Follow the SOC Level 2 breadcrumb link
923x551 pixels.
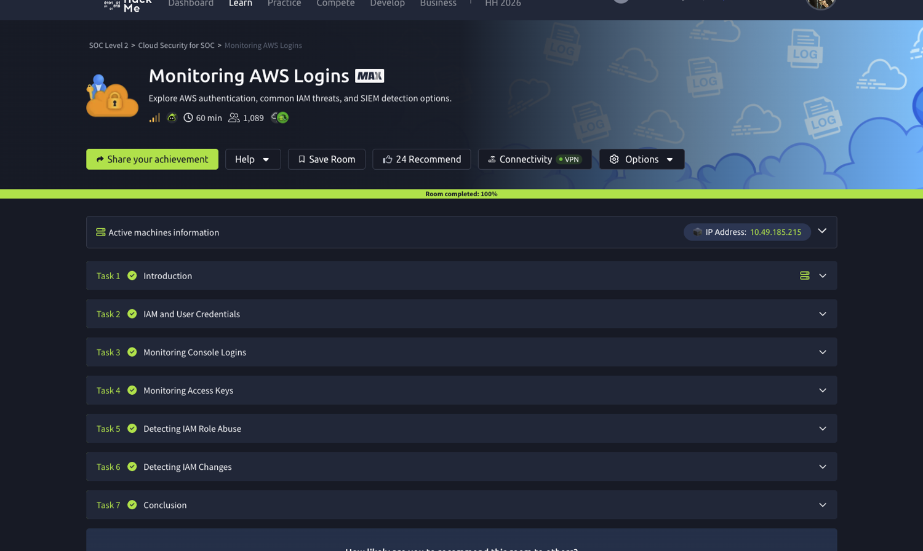108,46
